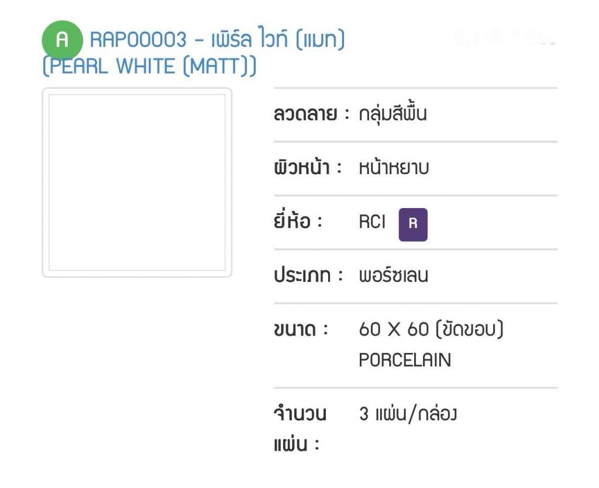
Task: Click the กลุ่มสีพื้น pattern value
Action: 393,114
